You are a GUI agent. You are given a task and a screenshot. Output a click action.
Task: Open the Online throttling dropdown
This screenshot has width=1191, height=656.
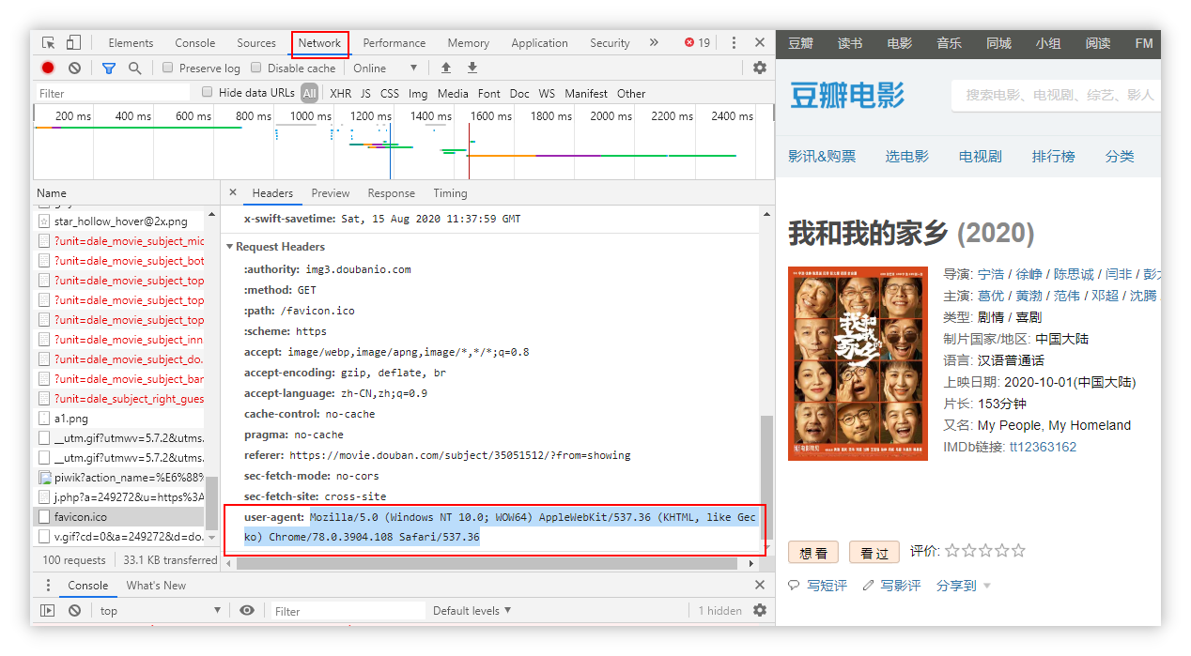coord(385,69)
